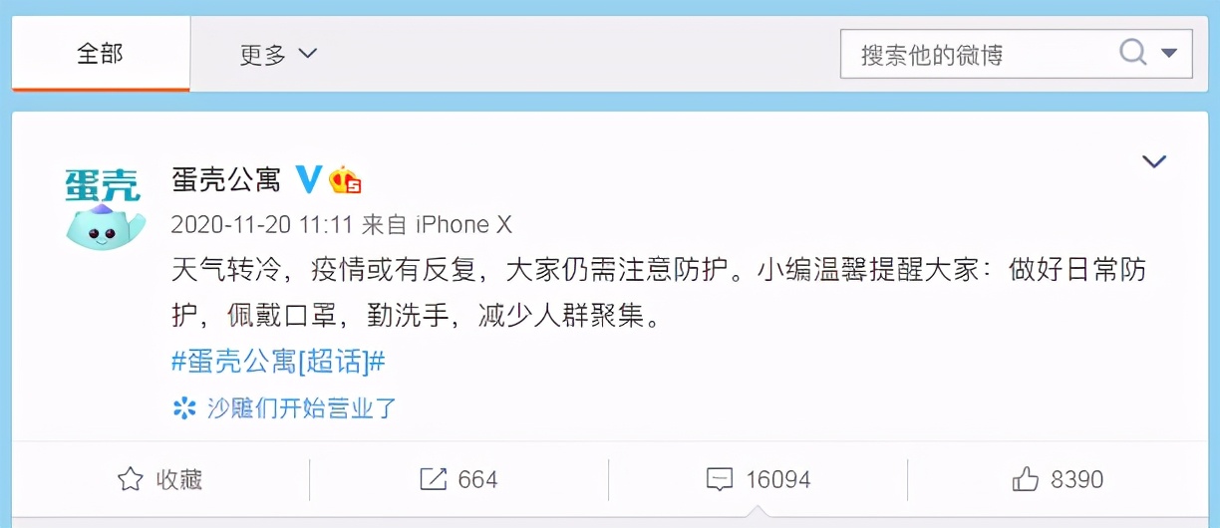Click the star 收藏 icon
Viewport: 1220px width, 528px height.
131,480
